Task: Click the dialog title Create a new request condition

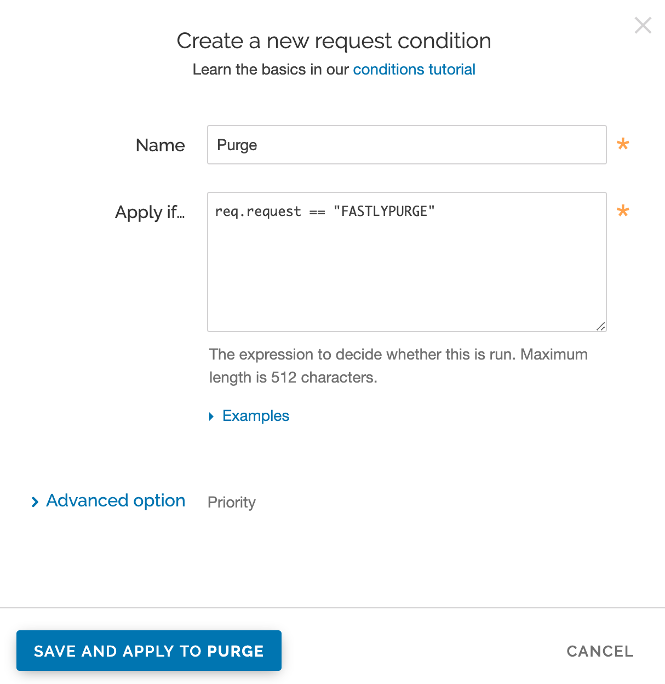Action: 334,41
